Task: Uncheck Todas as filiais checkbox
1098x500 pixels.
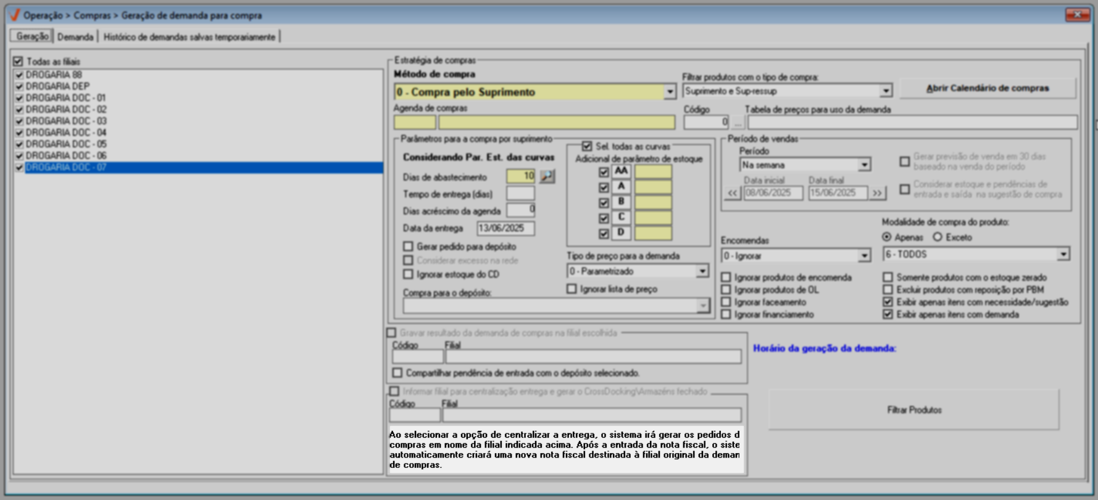Action: coord(19,62)
